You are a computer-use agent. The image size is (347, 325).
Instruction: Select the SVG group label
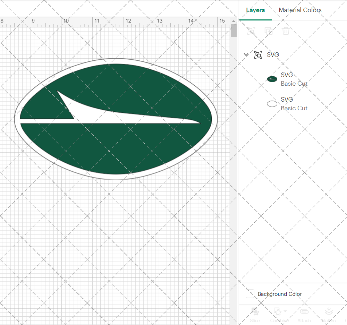[273, 55]
